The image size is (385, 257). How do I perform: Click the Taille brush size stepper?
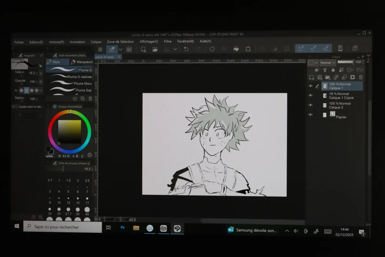[x=36, y=73]
